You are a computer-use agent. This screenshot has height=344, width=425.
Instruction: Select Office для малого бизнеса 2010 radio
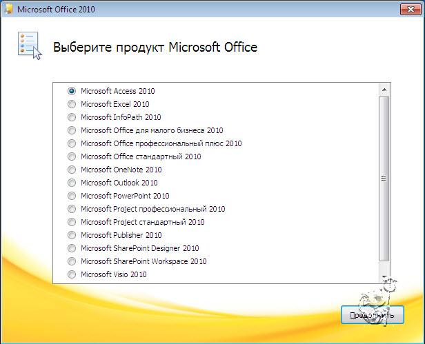point(72,130)
